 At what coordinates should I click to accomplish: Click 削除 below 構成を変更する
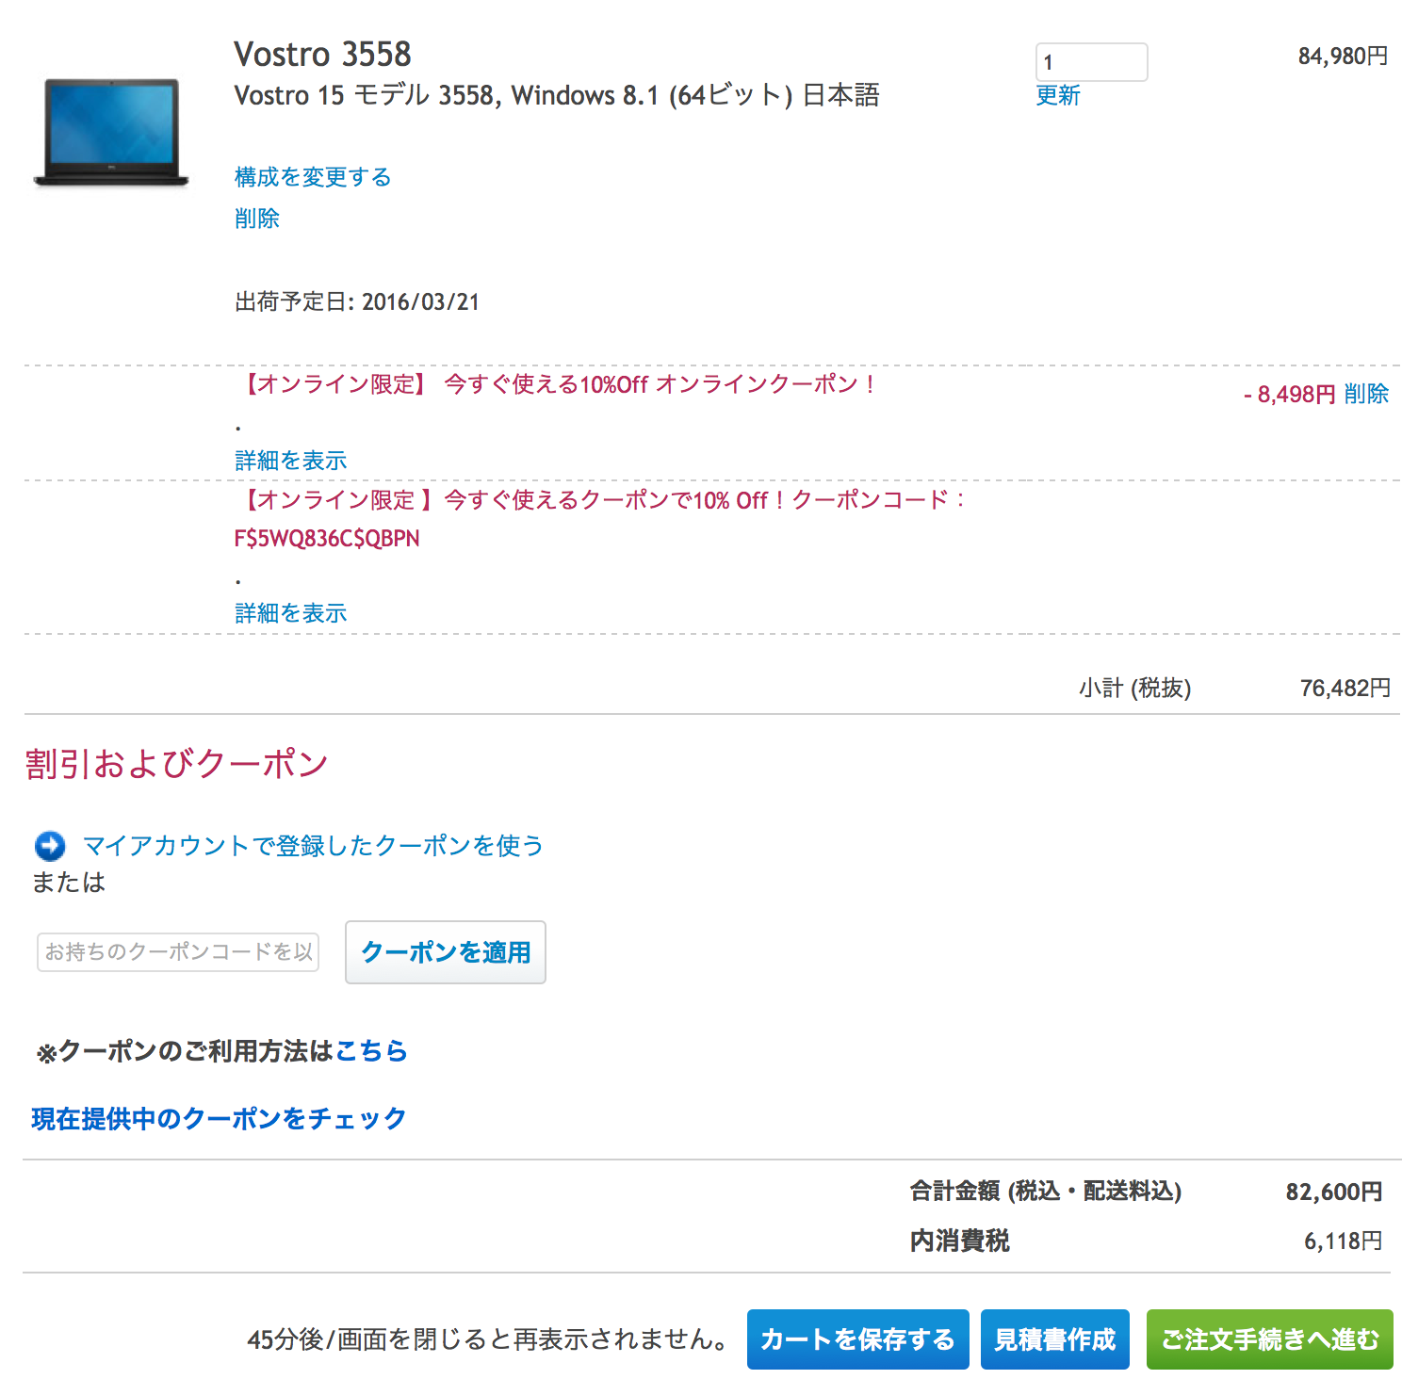pyautogui.click(x=257, y=219)
